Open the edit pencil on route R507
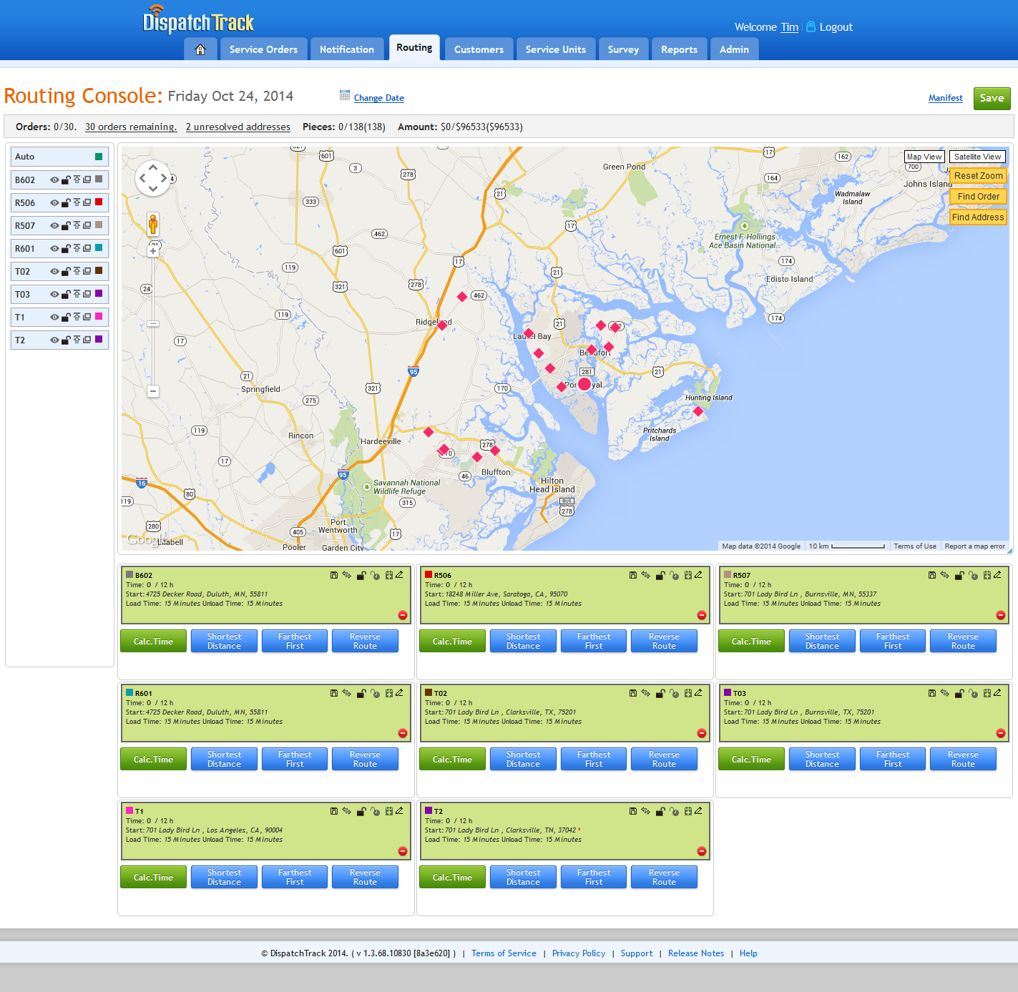1018x992 pixels. 997,574
